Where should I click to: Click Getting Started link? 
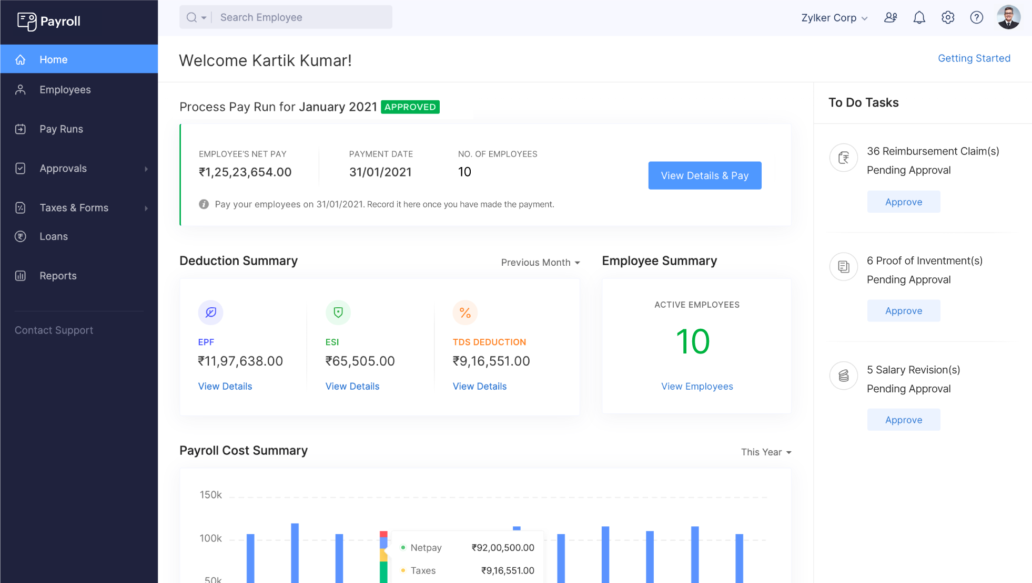click(x=973, y=58)
